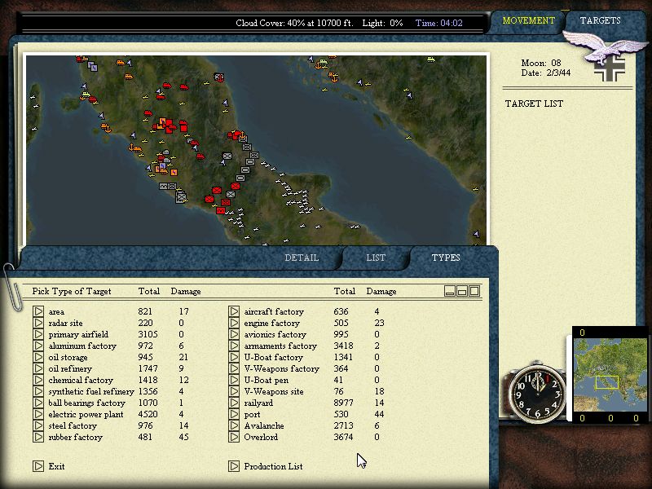
Task: Pick ball bearings factory arrow
Action: [38, 403]
